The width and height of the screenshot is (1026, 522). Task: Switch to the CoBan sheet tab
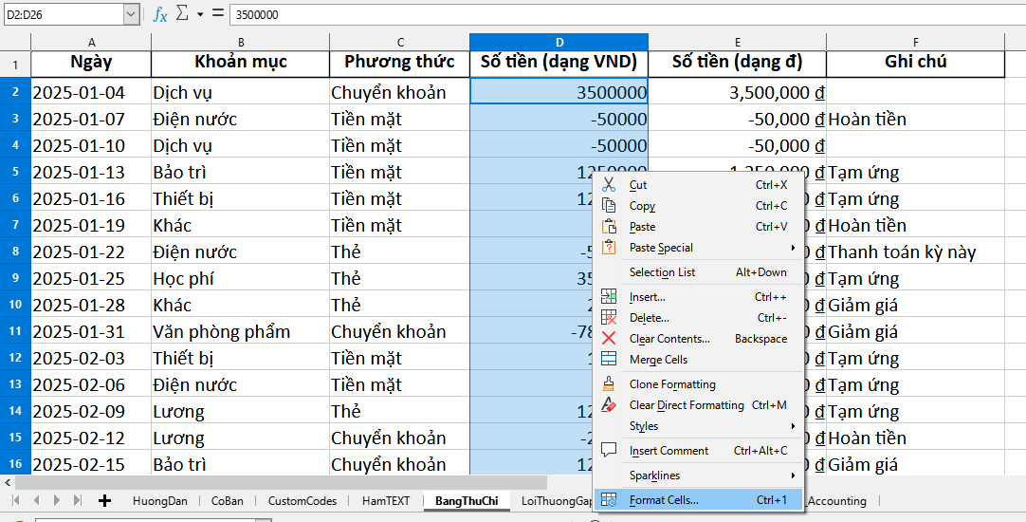point(227,501)
